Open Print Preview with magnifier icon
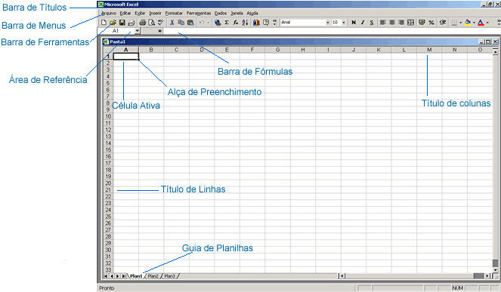501x292 pixels. coord(152,23)
